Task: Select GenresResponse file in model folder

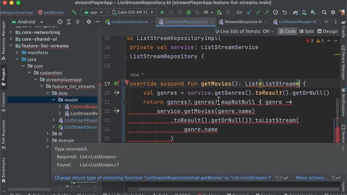Action: 81,107
